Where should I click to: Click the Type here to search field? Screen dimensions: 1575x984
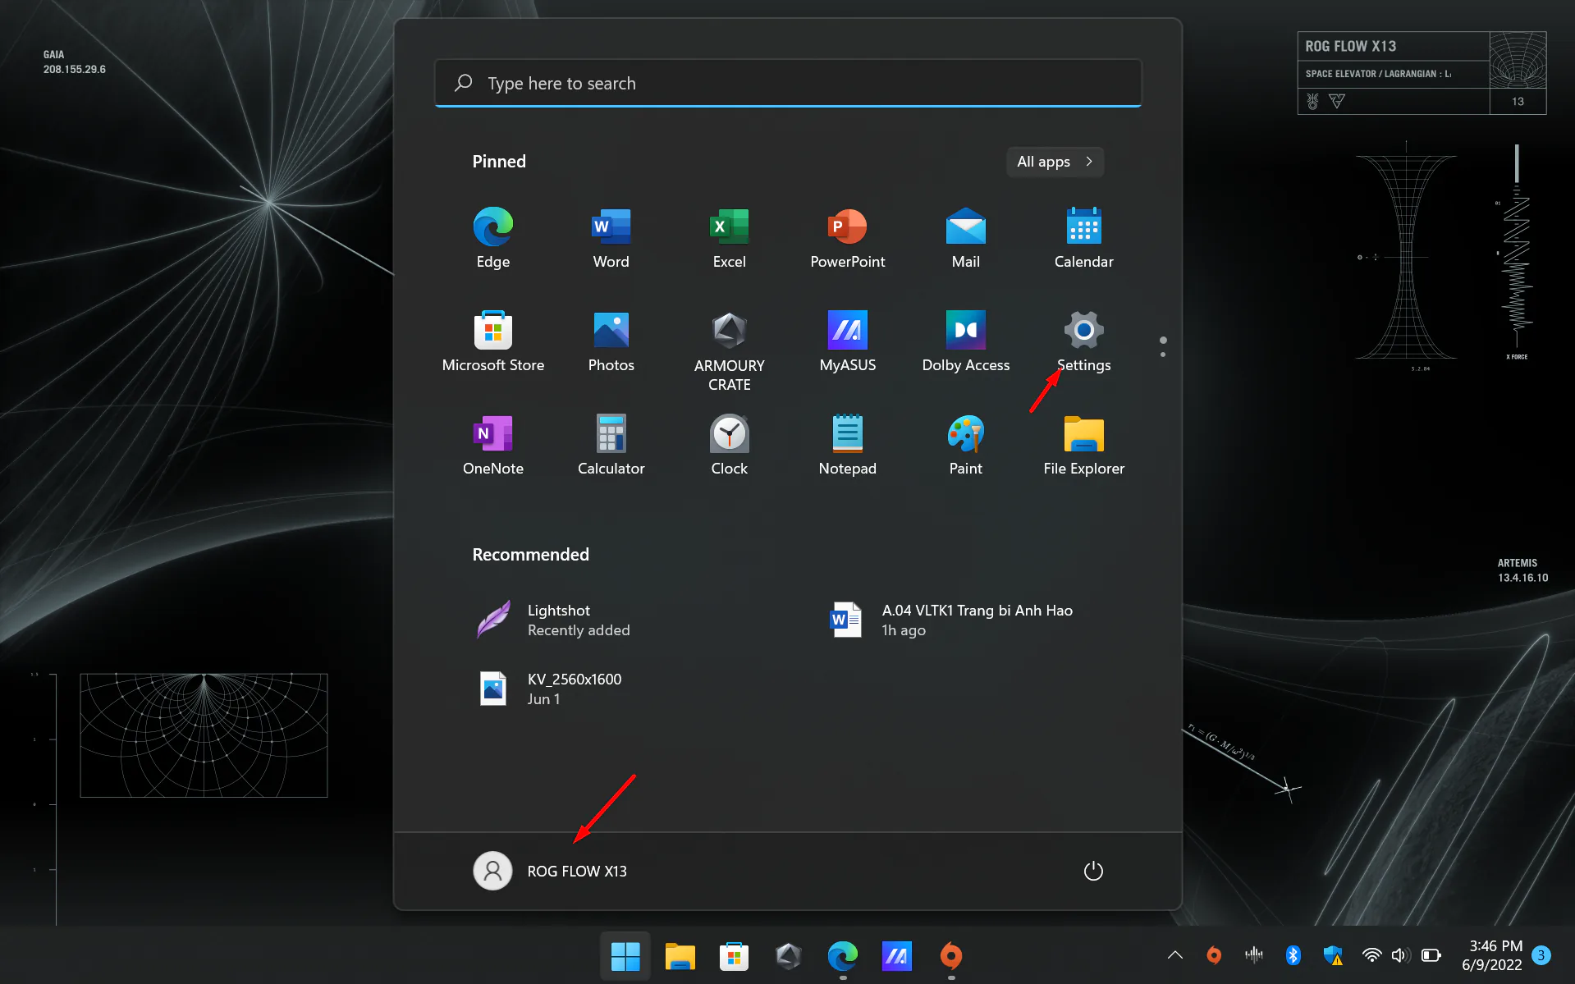(788, 83)
